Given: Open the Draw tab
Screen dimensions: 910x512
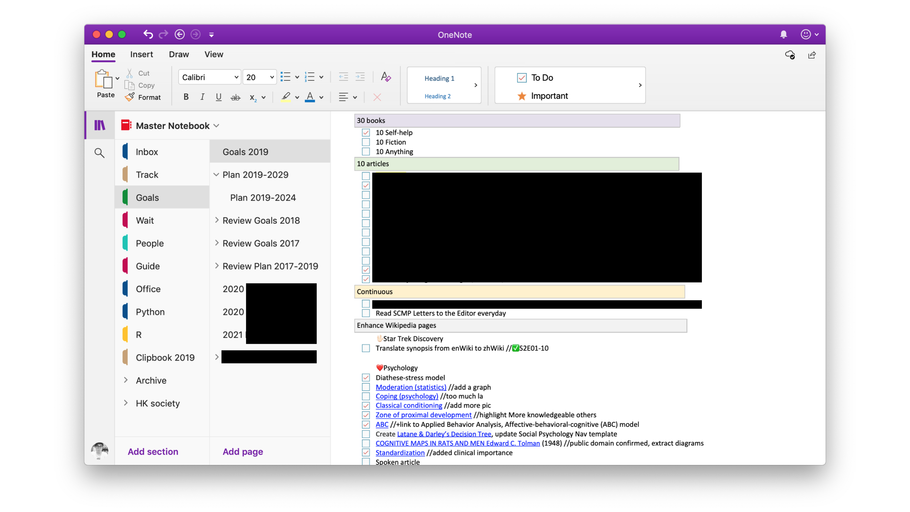Looking at the screenshot, I should click(x=179, y=54).
